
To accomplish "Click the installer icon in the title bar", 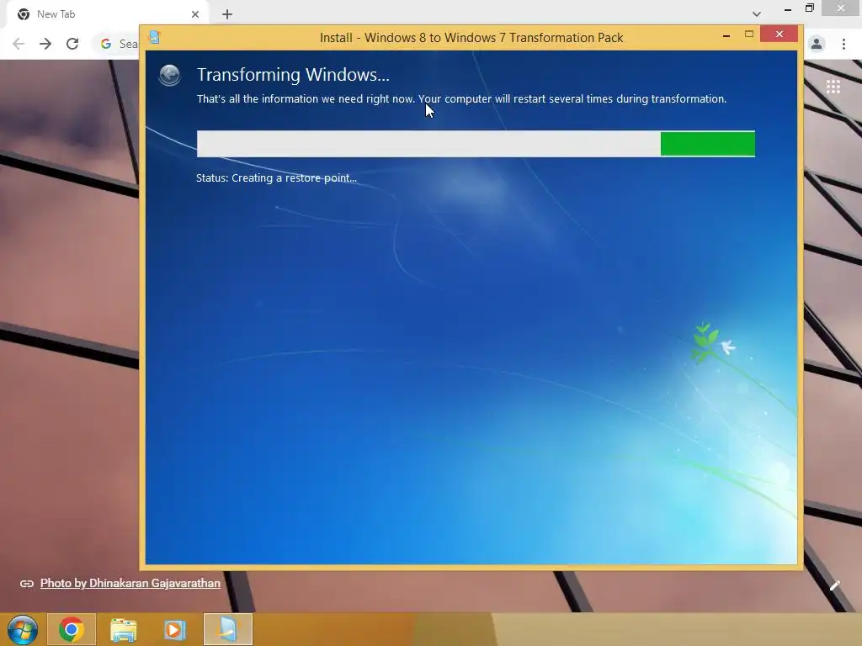I will pyautogui.click(x=155, y=37).
